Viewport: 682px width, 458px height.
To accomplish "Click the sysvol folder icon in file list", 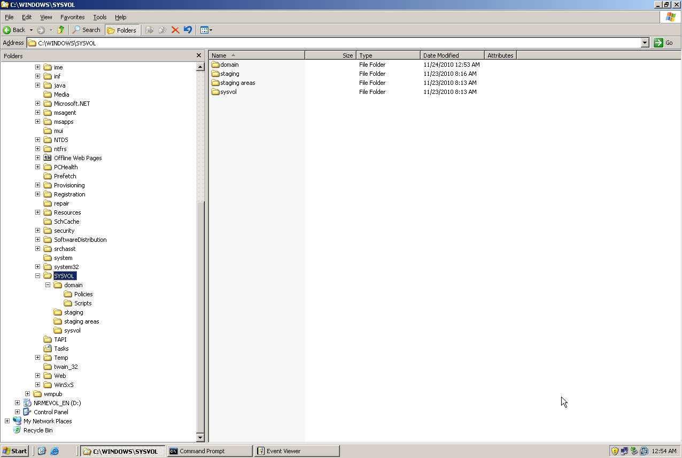I will click(x=215, y=92).
